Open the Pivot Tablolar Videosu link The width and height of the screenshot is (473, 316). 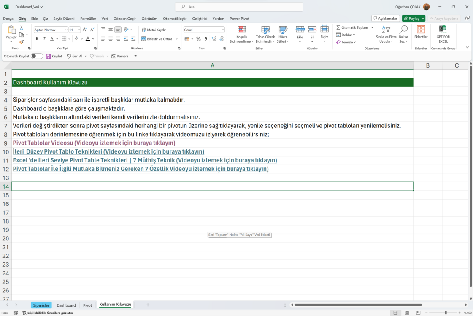(94, 143)
